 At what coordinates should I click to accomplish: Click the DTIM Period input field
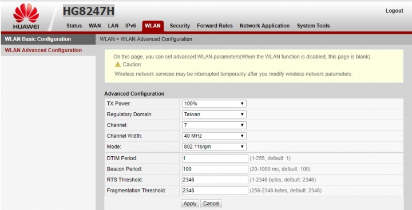(x=215, y=159)
